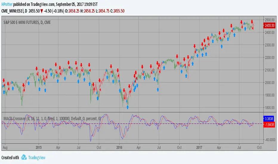The image size is (278, 164).
Task: Click the L:2454.75 low value
Action: [x=103, y=11]
